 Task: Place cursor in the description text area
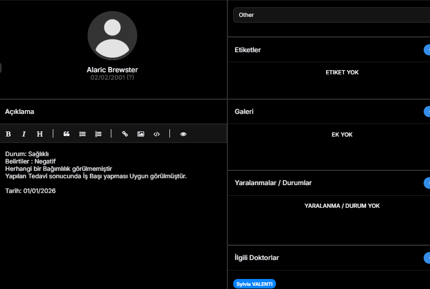point(113,216)
